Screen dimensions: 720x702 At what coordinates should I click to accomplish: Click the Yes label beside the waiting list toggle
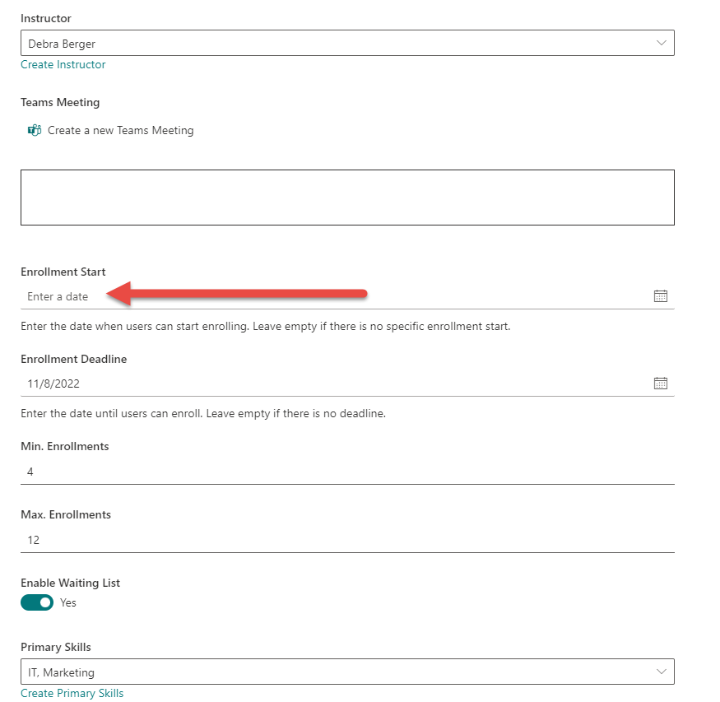(68, 602)
